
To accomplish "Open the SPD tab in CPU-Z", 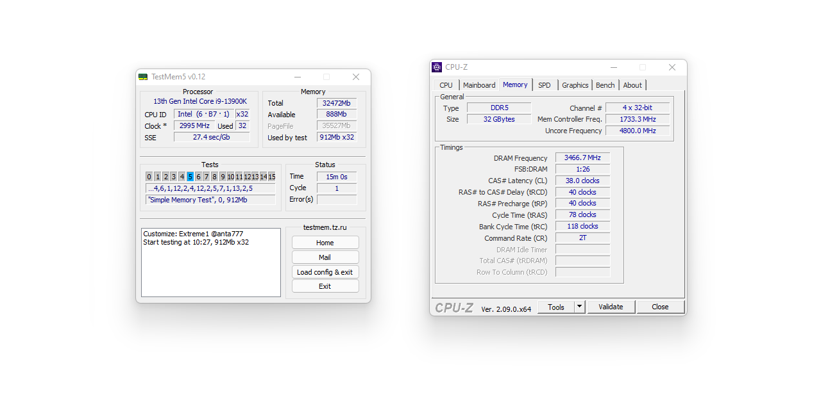I will [x=545, y=85].
